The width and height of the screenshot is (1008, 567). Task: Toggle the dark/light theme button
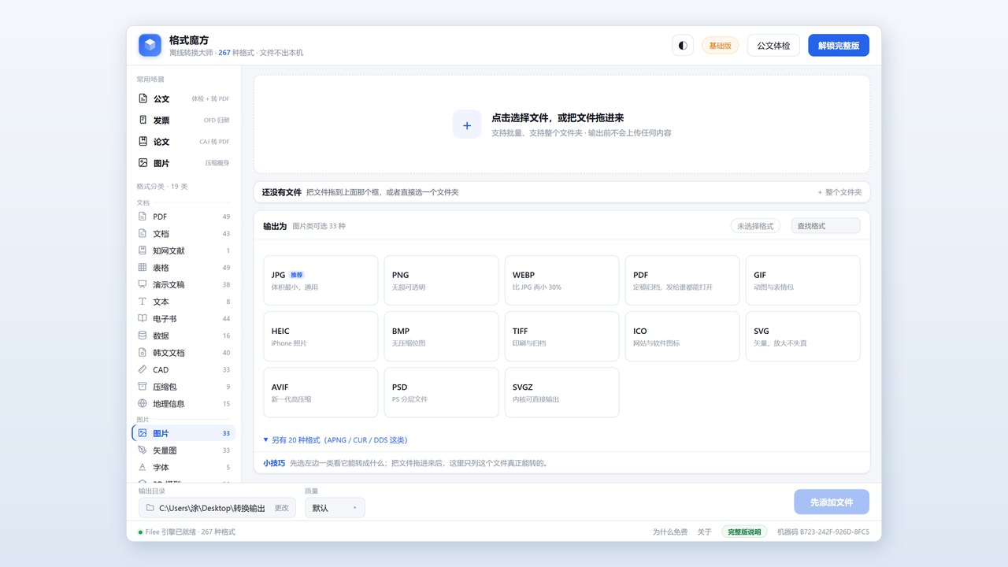[x=683, y=45]
